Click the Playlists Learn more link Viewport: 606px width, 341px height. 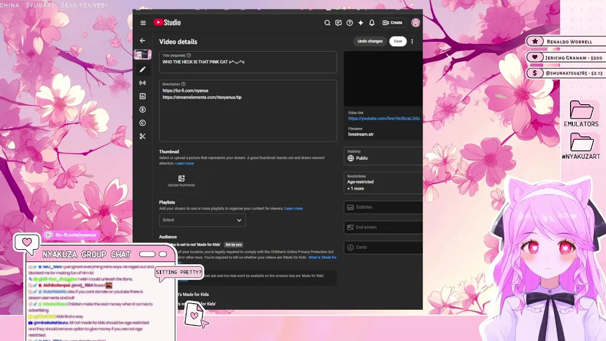pos(294,208)
